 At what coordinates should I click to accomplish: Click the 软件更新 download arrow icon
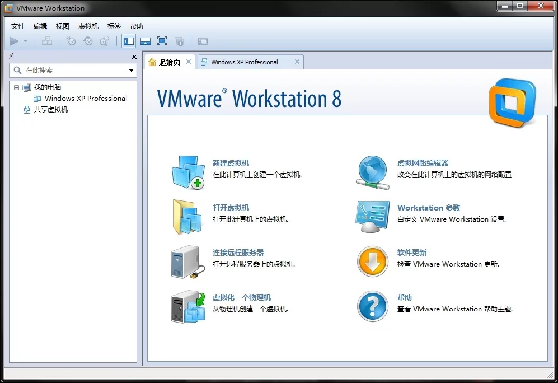373,261
